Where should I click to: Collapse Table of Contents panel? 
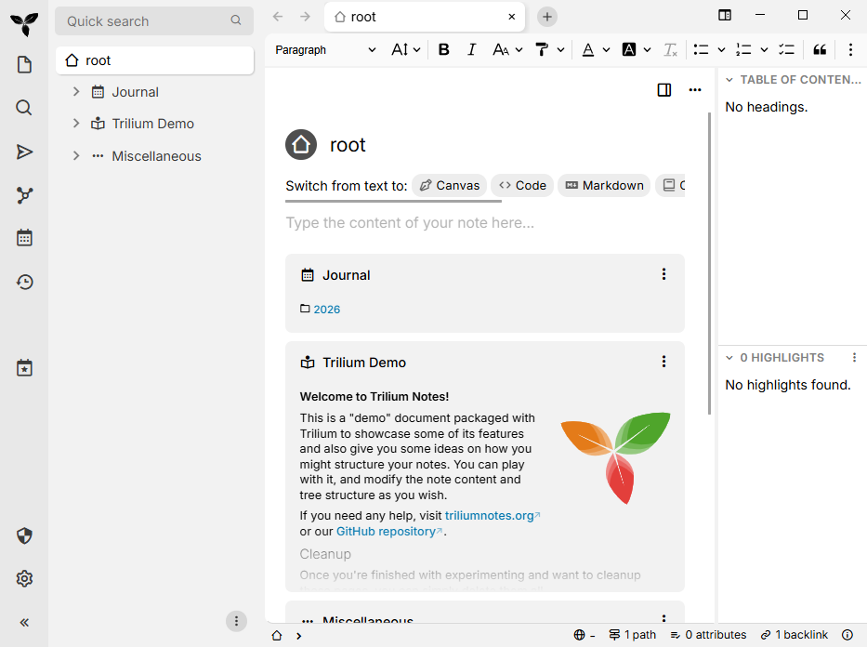coord(729,80)
